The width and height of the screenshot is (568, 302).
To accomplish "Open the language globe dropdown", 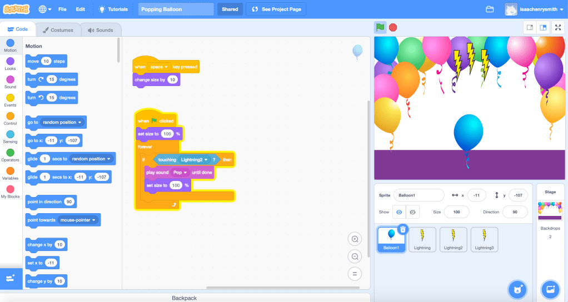I will [x=45, y=9].
